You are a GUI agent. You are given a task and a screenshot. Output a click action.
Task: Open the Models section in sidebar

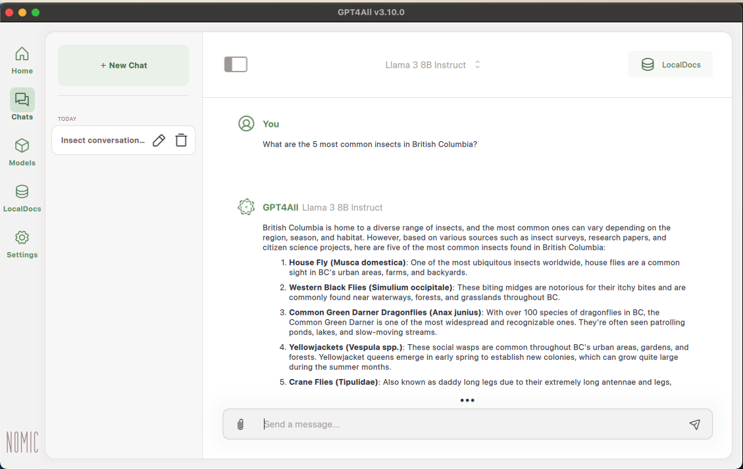pos(22,152)
